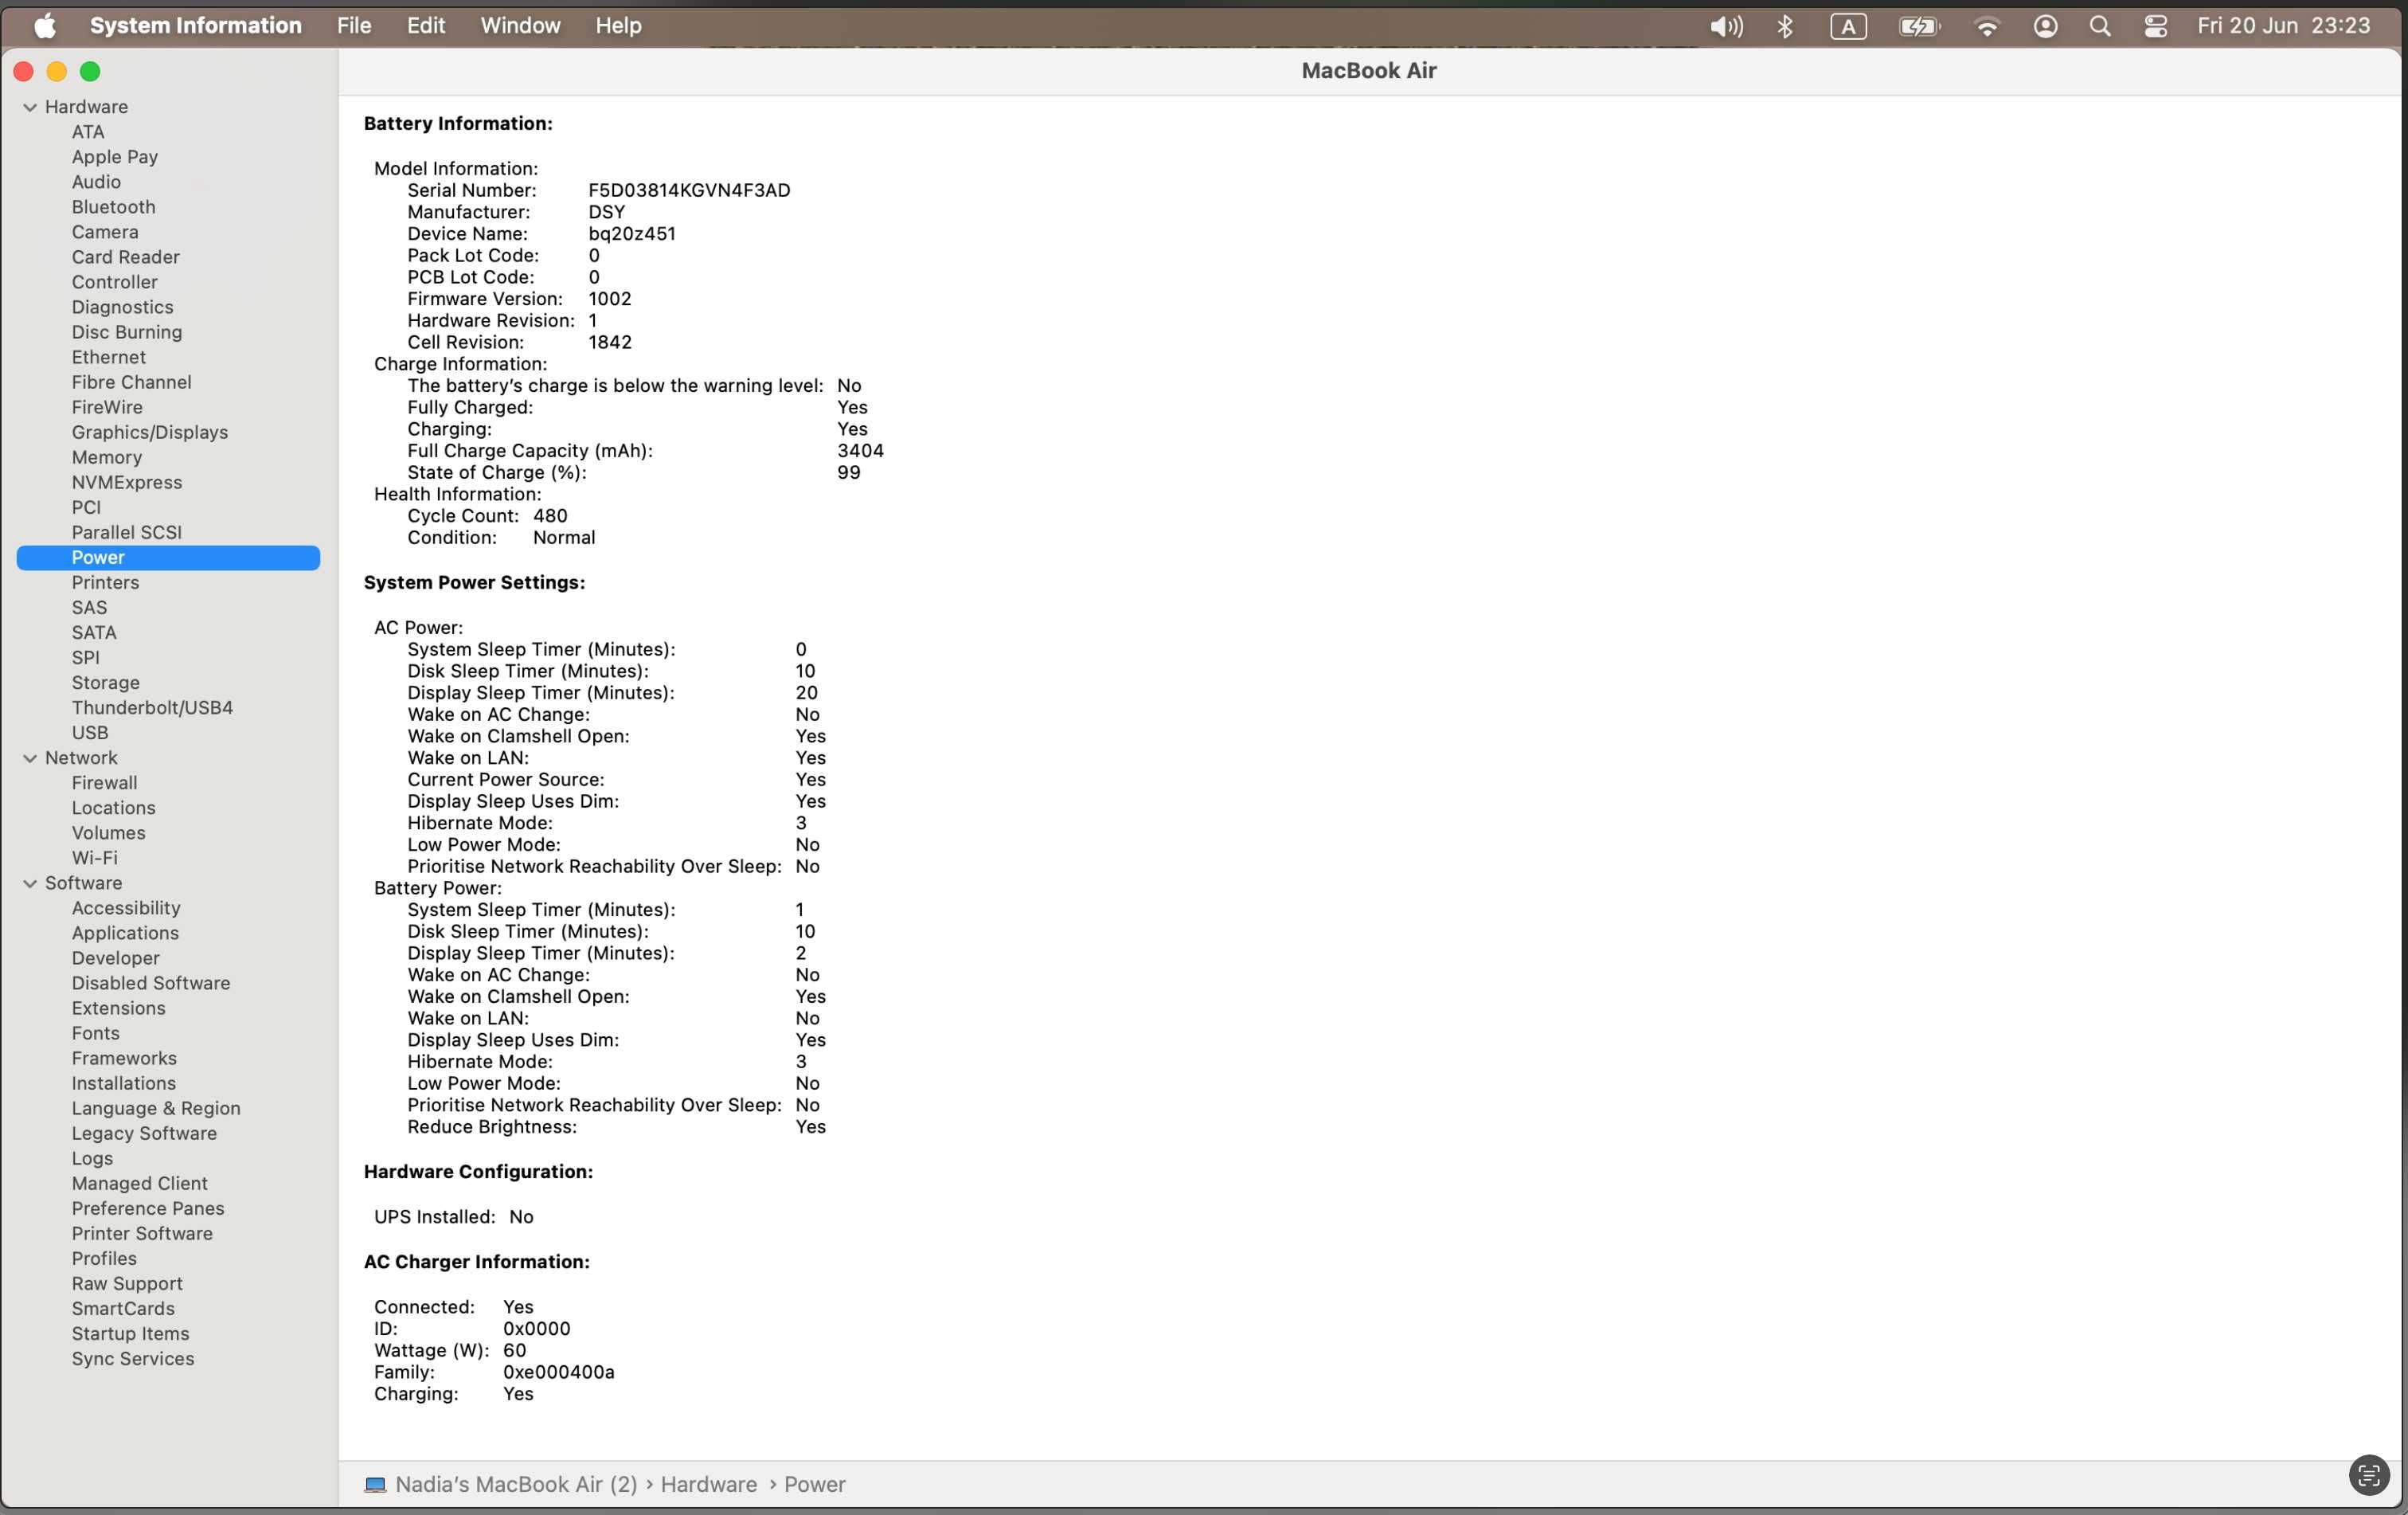Click the Battery Information heading

(458, 124)
